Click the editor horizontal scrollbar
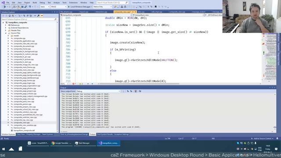This screenshot has height=158, width=281. [x=140, y=84]
